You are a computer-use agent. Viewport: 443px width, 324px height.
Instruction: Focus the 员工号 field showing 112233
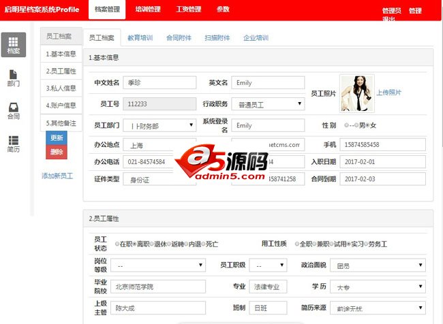pyautogui.click(x=159, y=104)
